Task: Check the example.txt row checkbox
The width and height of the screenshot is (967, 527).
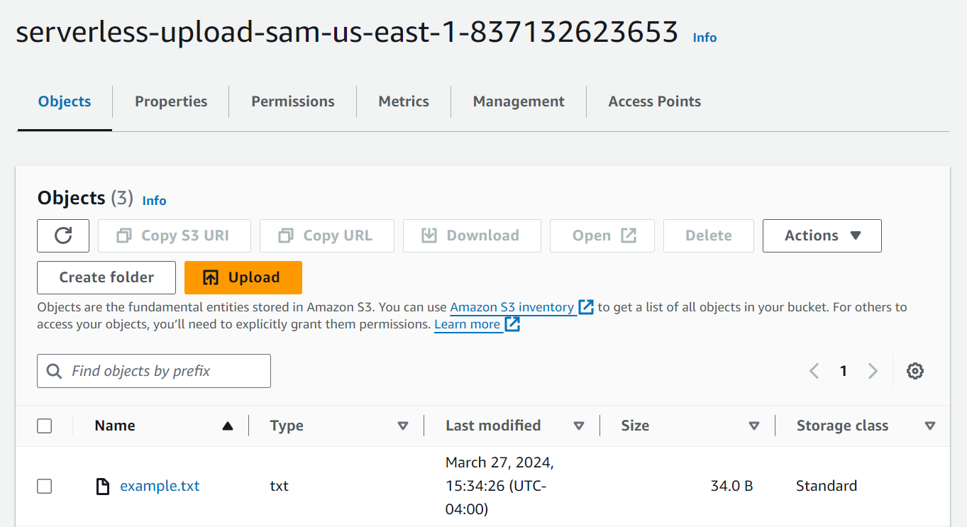Action: (x=45, y=486)
